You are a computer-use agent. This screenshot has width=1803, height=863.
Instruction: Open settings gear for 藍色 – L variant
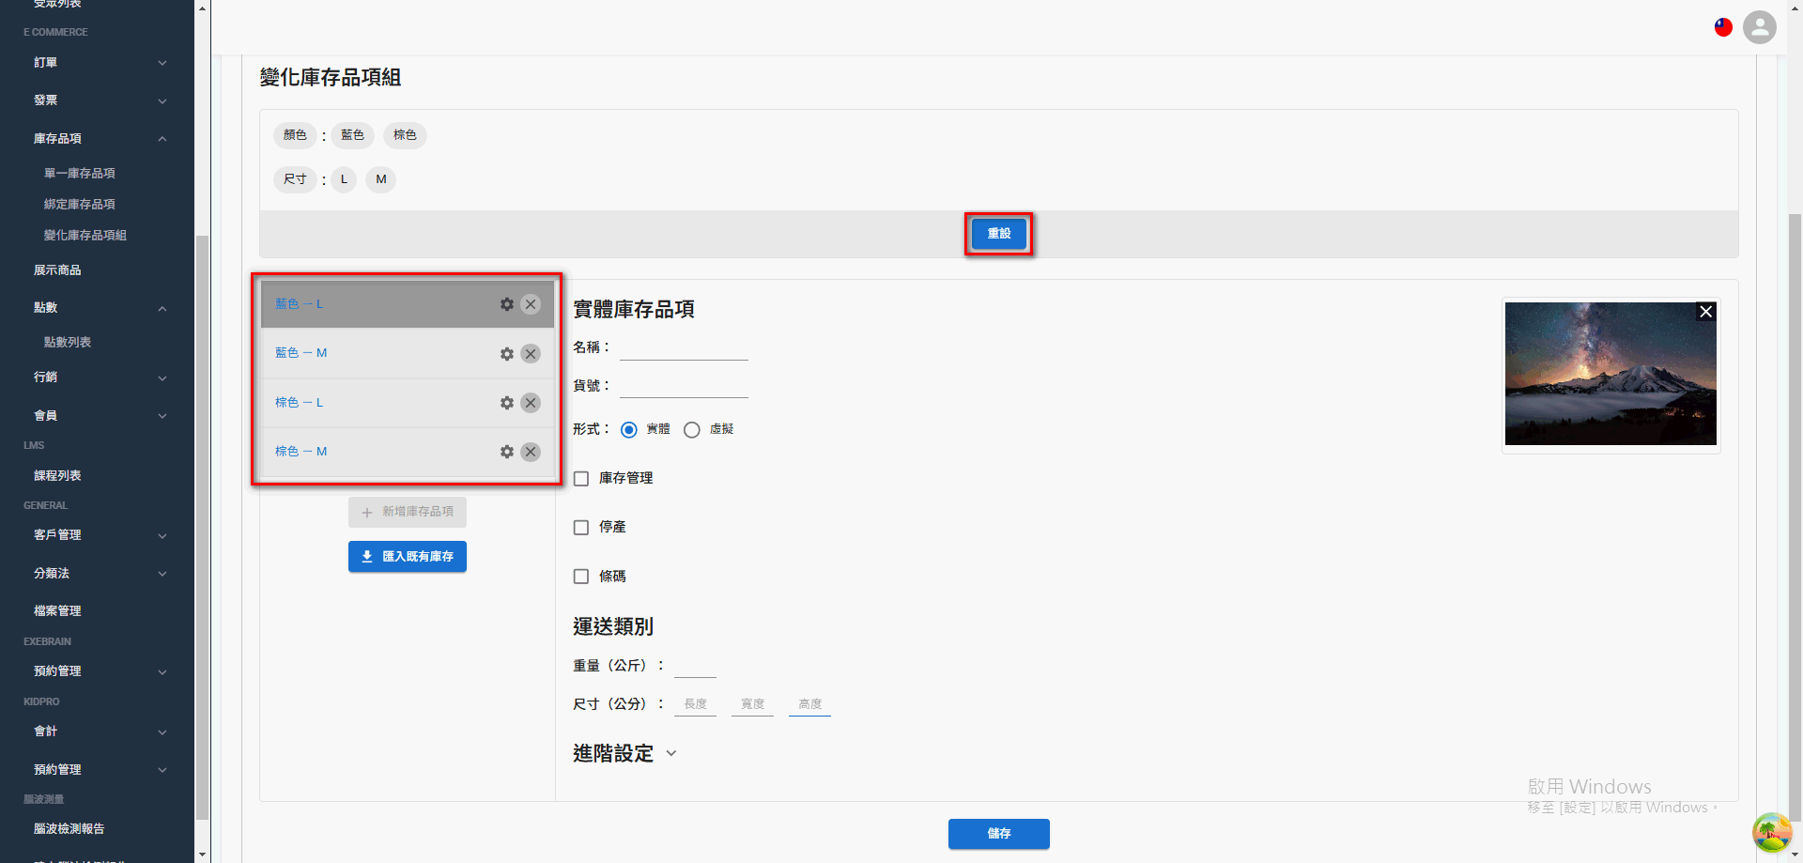point(507,304)
